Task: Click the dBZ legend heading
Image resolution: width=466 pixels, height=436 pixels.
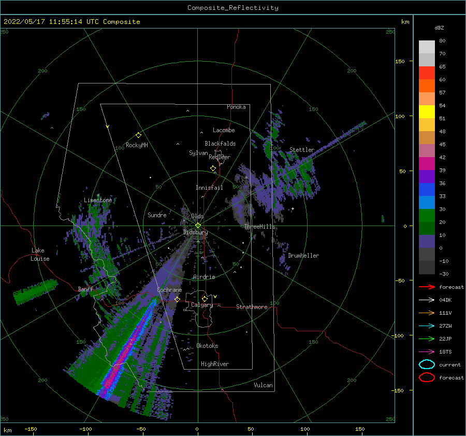Action: tap(439, 27)
